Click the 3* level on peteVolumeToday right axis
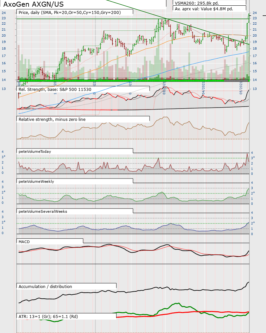 [x=253, y=158]
